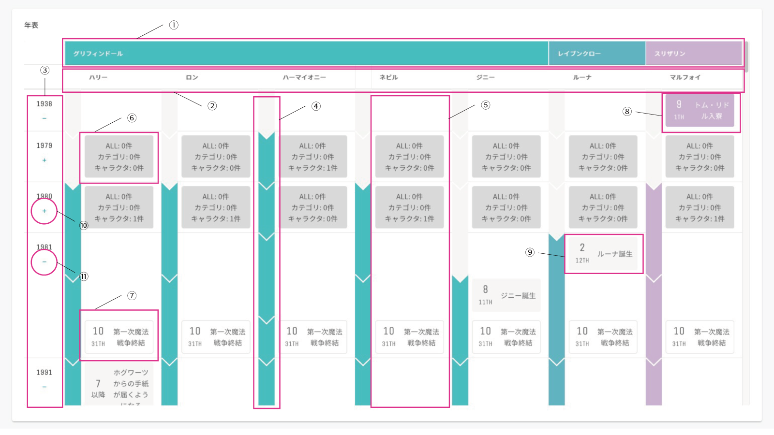Screen dimensions: 774x435
Task: Open ルーナ's 1979 summary card
Action: (603, 157)
